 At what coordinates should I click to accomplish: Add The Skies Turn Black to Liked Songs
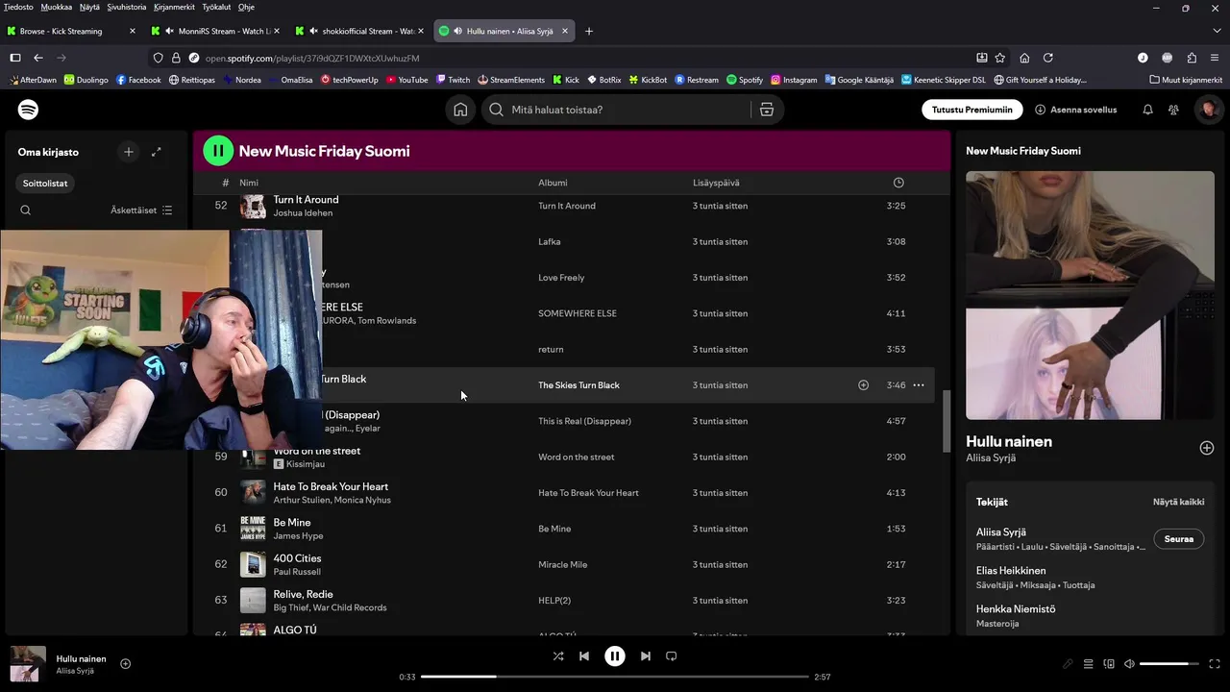coord(863,385)
